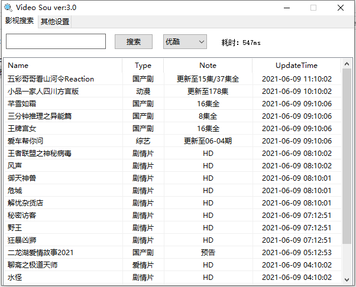Click the 搜索 button
This screenshot has width=356, height=287.
(134, 42)
